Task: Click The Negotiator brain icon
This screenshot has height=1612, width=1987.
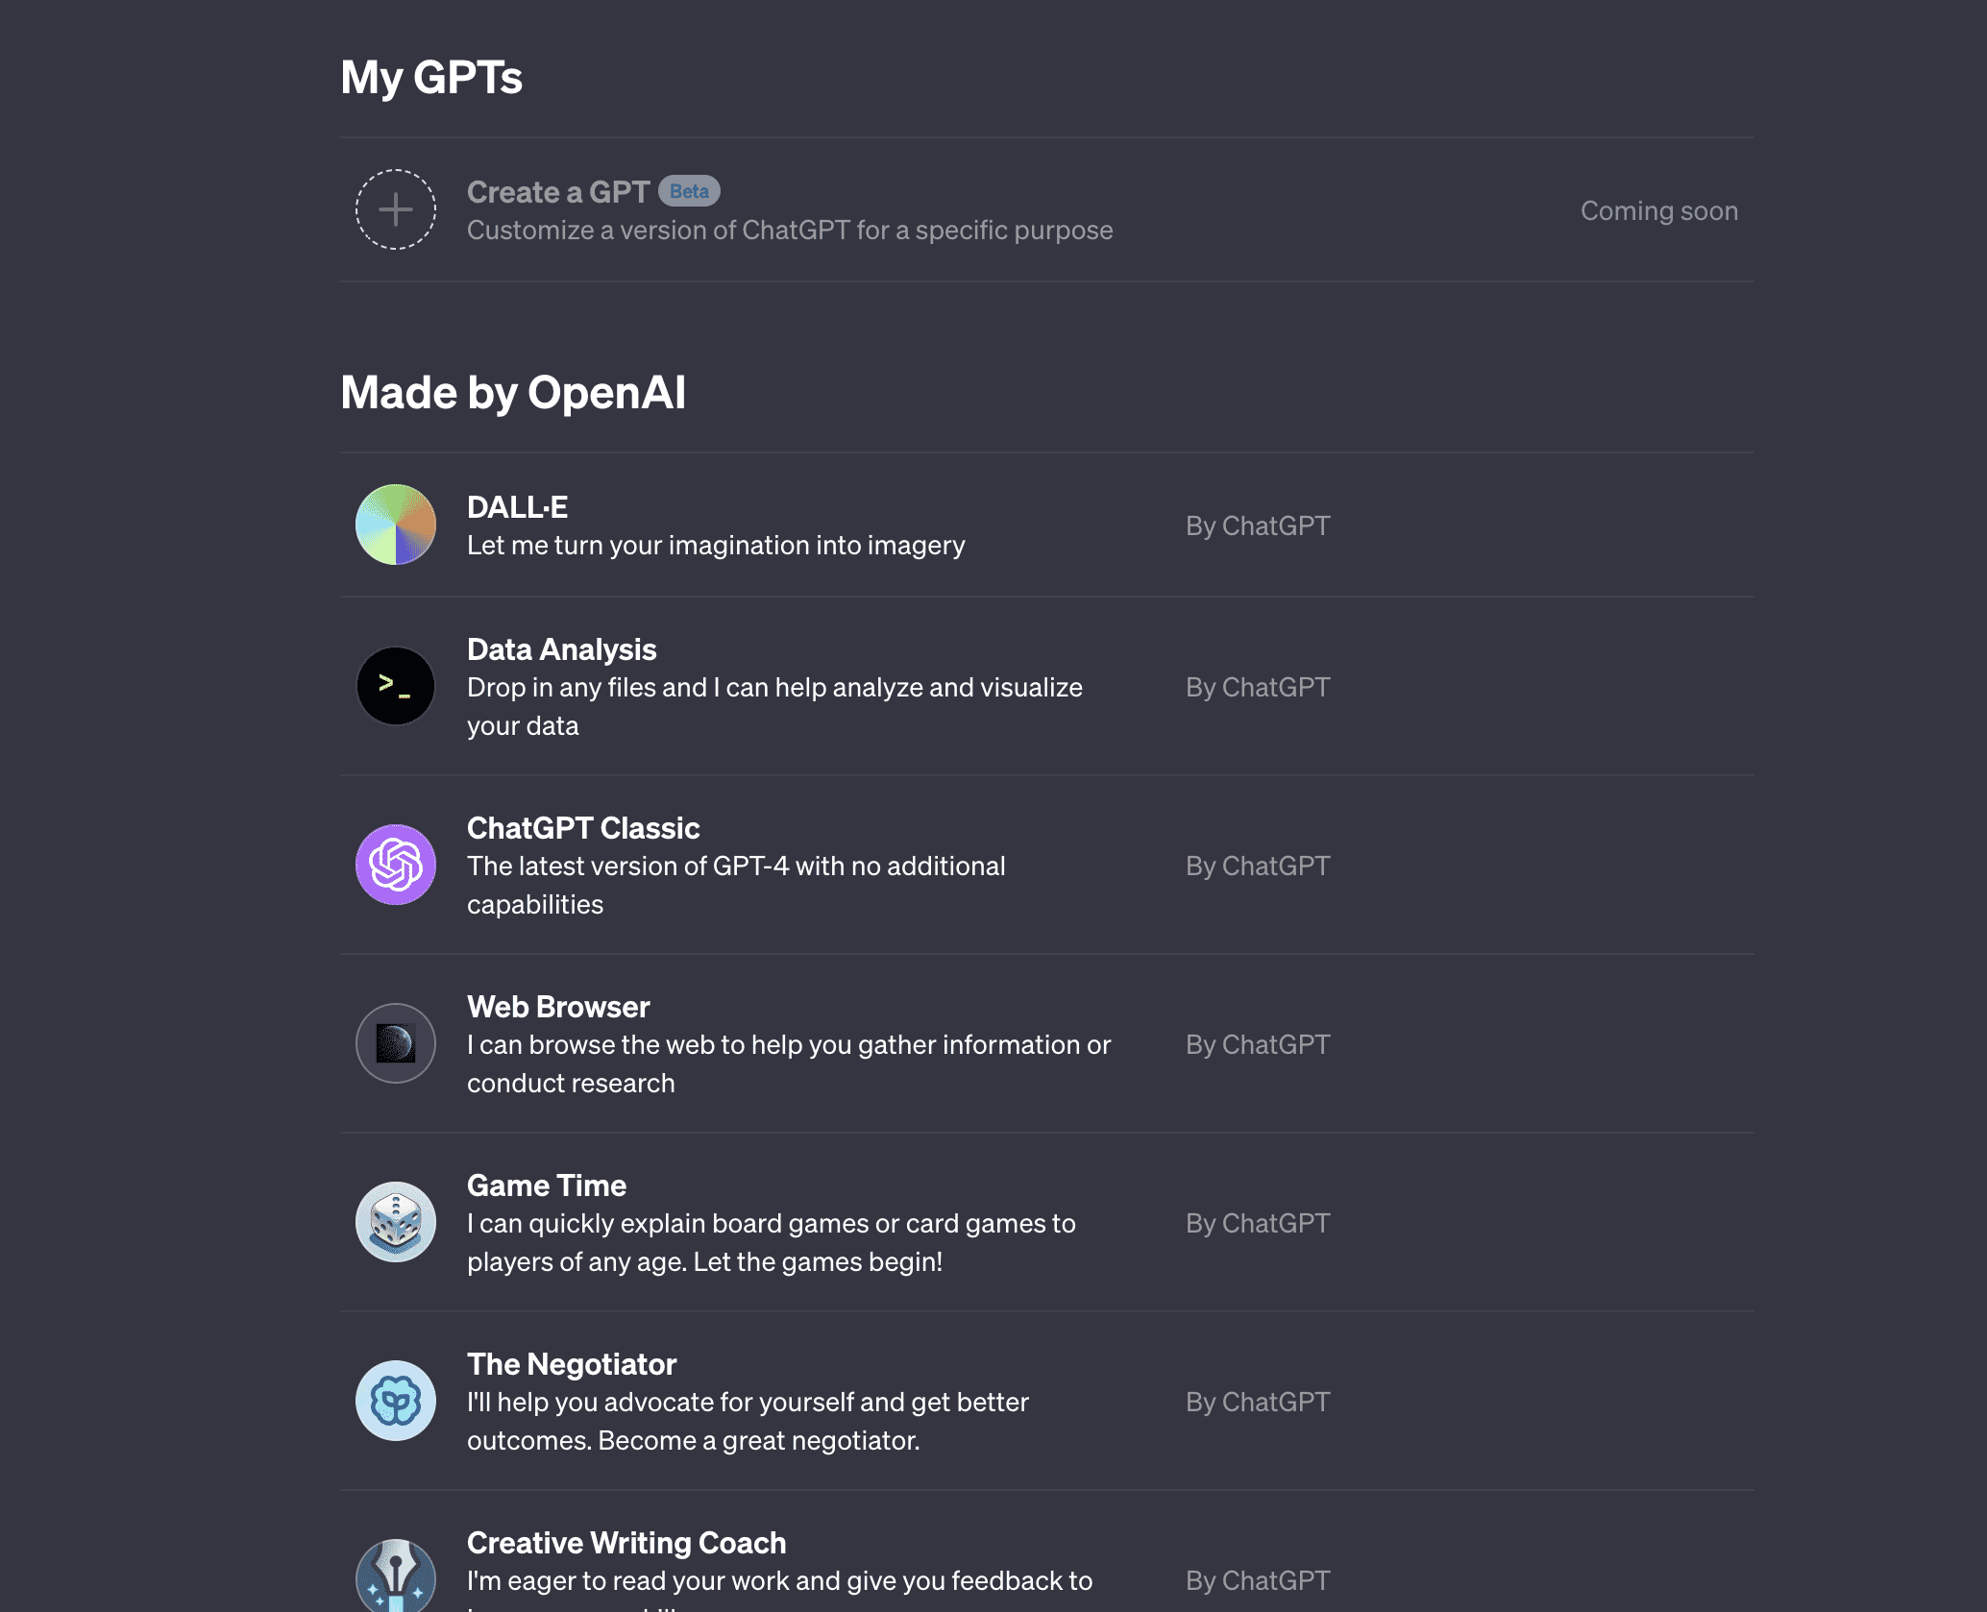Action: [395, 1401]
